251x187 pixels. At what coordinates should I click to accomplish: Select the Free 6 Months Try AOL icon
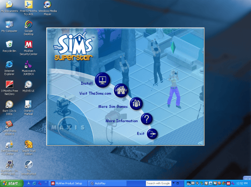tap(29, 8)
